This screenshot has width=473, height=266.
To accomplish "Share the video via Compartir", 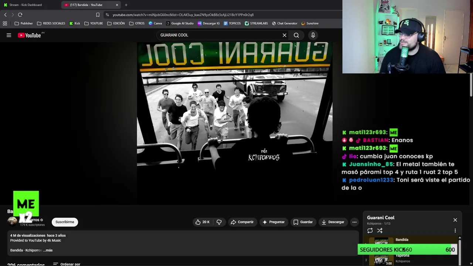I will coord(242,222).
